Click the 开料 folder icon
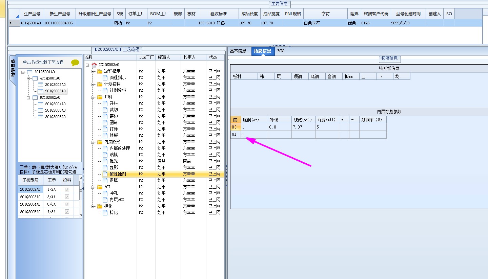Image resolution: width=488 pixels, height=279 pixels. click(x=100, y=97)
